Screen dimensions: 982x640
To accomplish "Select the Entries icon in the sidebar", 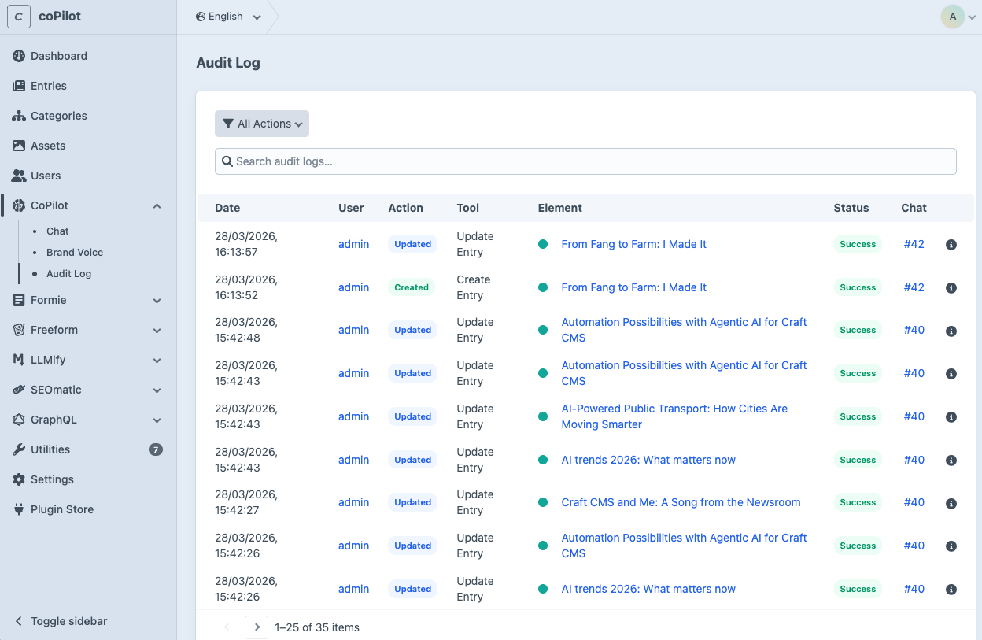I will 18,86.
